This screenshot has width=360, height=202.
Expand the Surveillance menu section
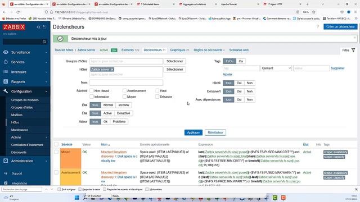coord(46,52)
